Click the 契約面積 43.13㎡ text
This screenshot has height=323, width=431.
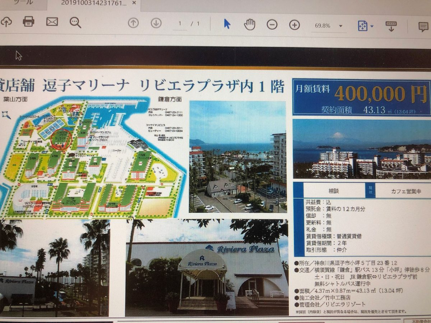point(368,109)
